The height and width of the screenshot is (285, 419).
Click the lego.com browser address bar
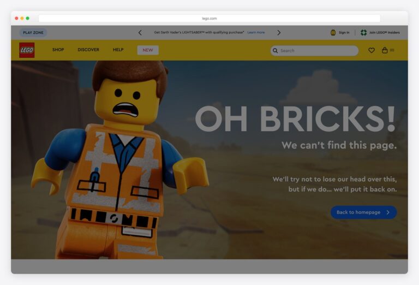coord(209,19)
